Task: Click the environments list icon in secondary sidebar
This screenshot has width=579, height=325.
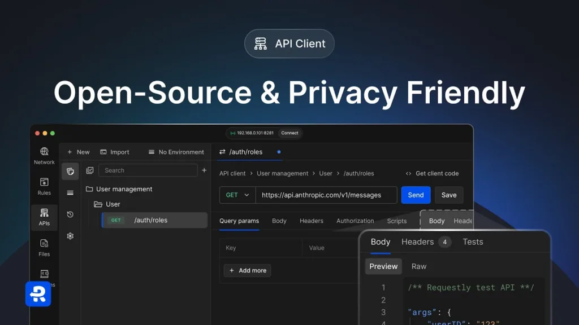Action: [70, 193]
